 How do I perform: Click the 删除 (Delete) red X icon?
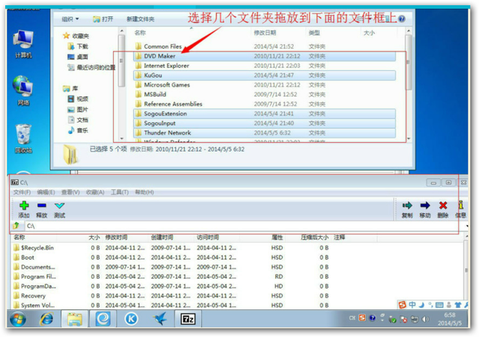443,205
